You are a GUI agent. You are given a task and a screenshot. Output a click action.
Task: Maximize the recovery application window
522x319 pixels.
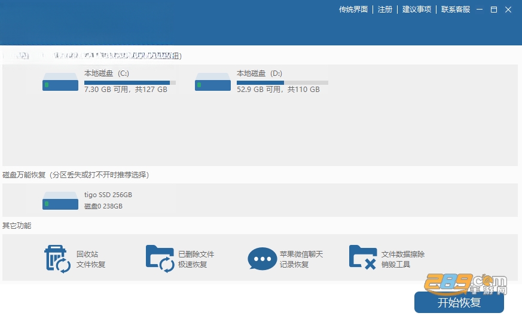[x=494, y=10]
